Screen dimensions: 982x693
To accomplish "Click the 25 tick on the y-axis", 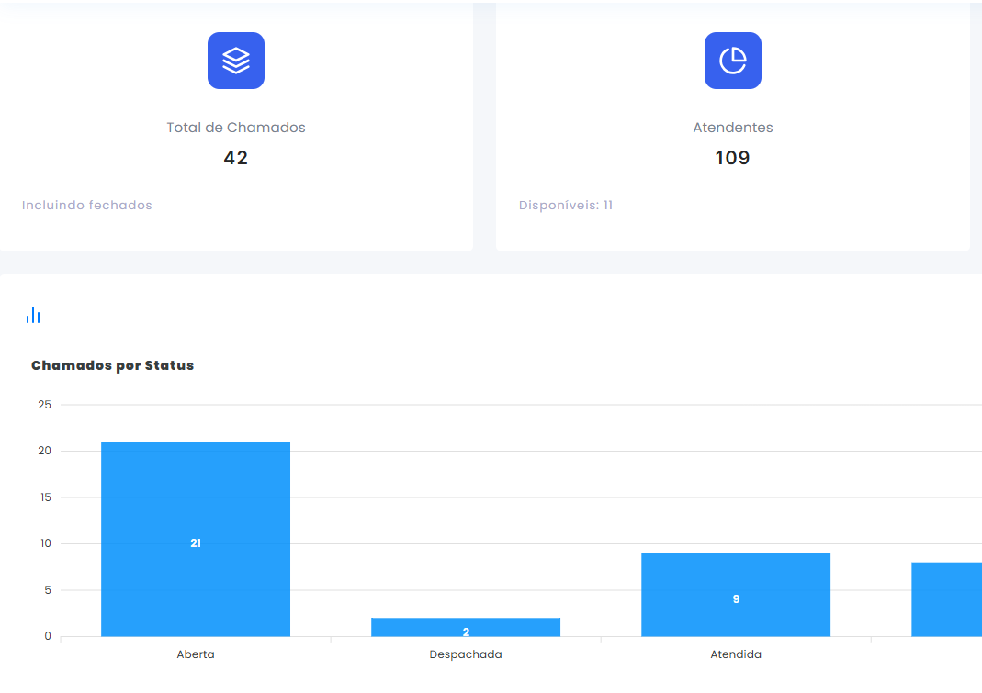I will [x=43, y=405].
